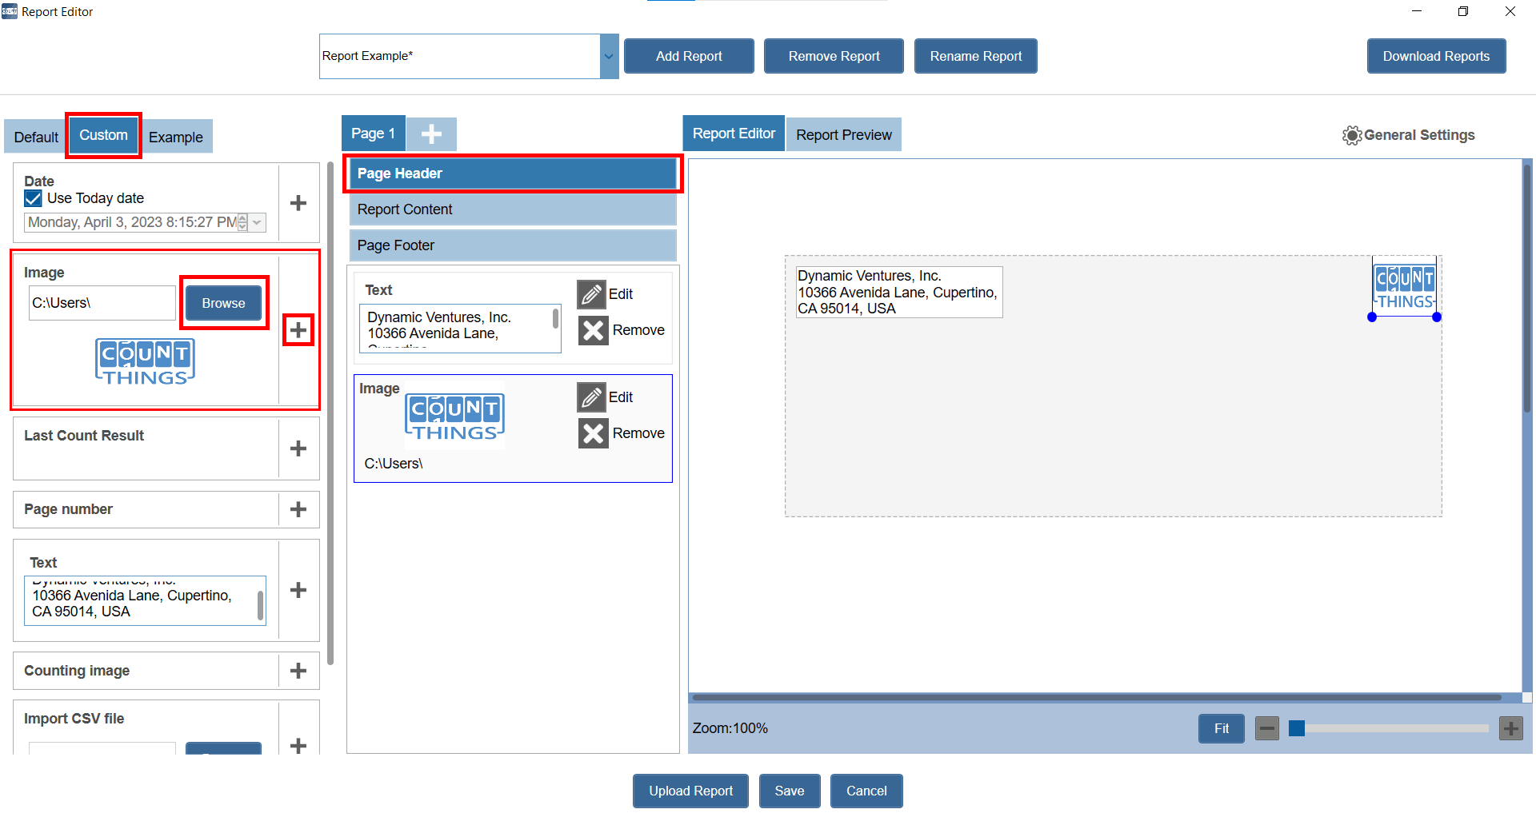Image resolution: width=1536 pixels, height=821 pixels.
Task: Click plus icon to add Date element
Action: pos(298,203)
